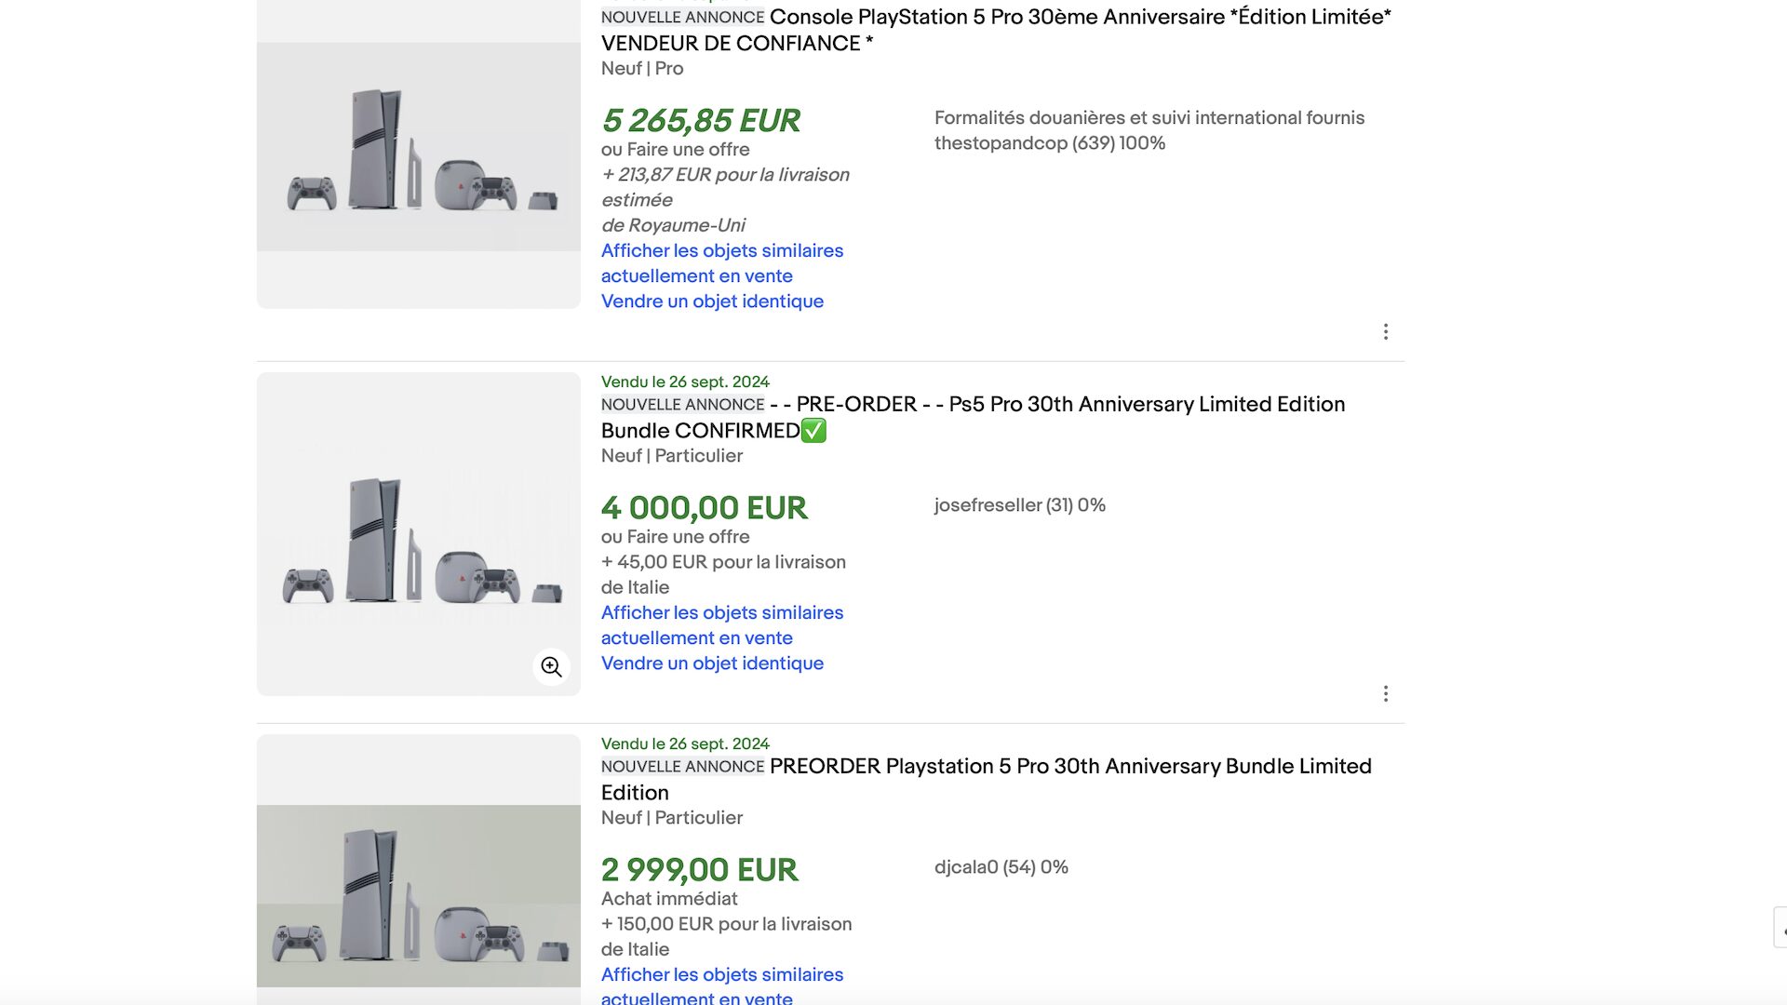Click the 5 265,85 EUR price
This screenshot has width=1787, height=1005.
pyautogui.click(x=701, y=121)
